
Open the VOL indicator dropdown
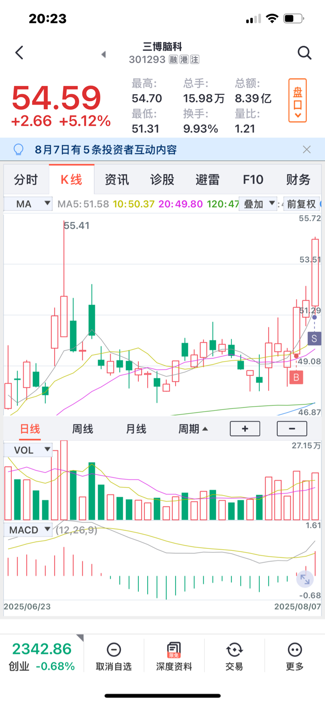[28, 450]
